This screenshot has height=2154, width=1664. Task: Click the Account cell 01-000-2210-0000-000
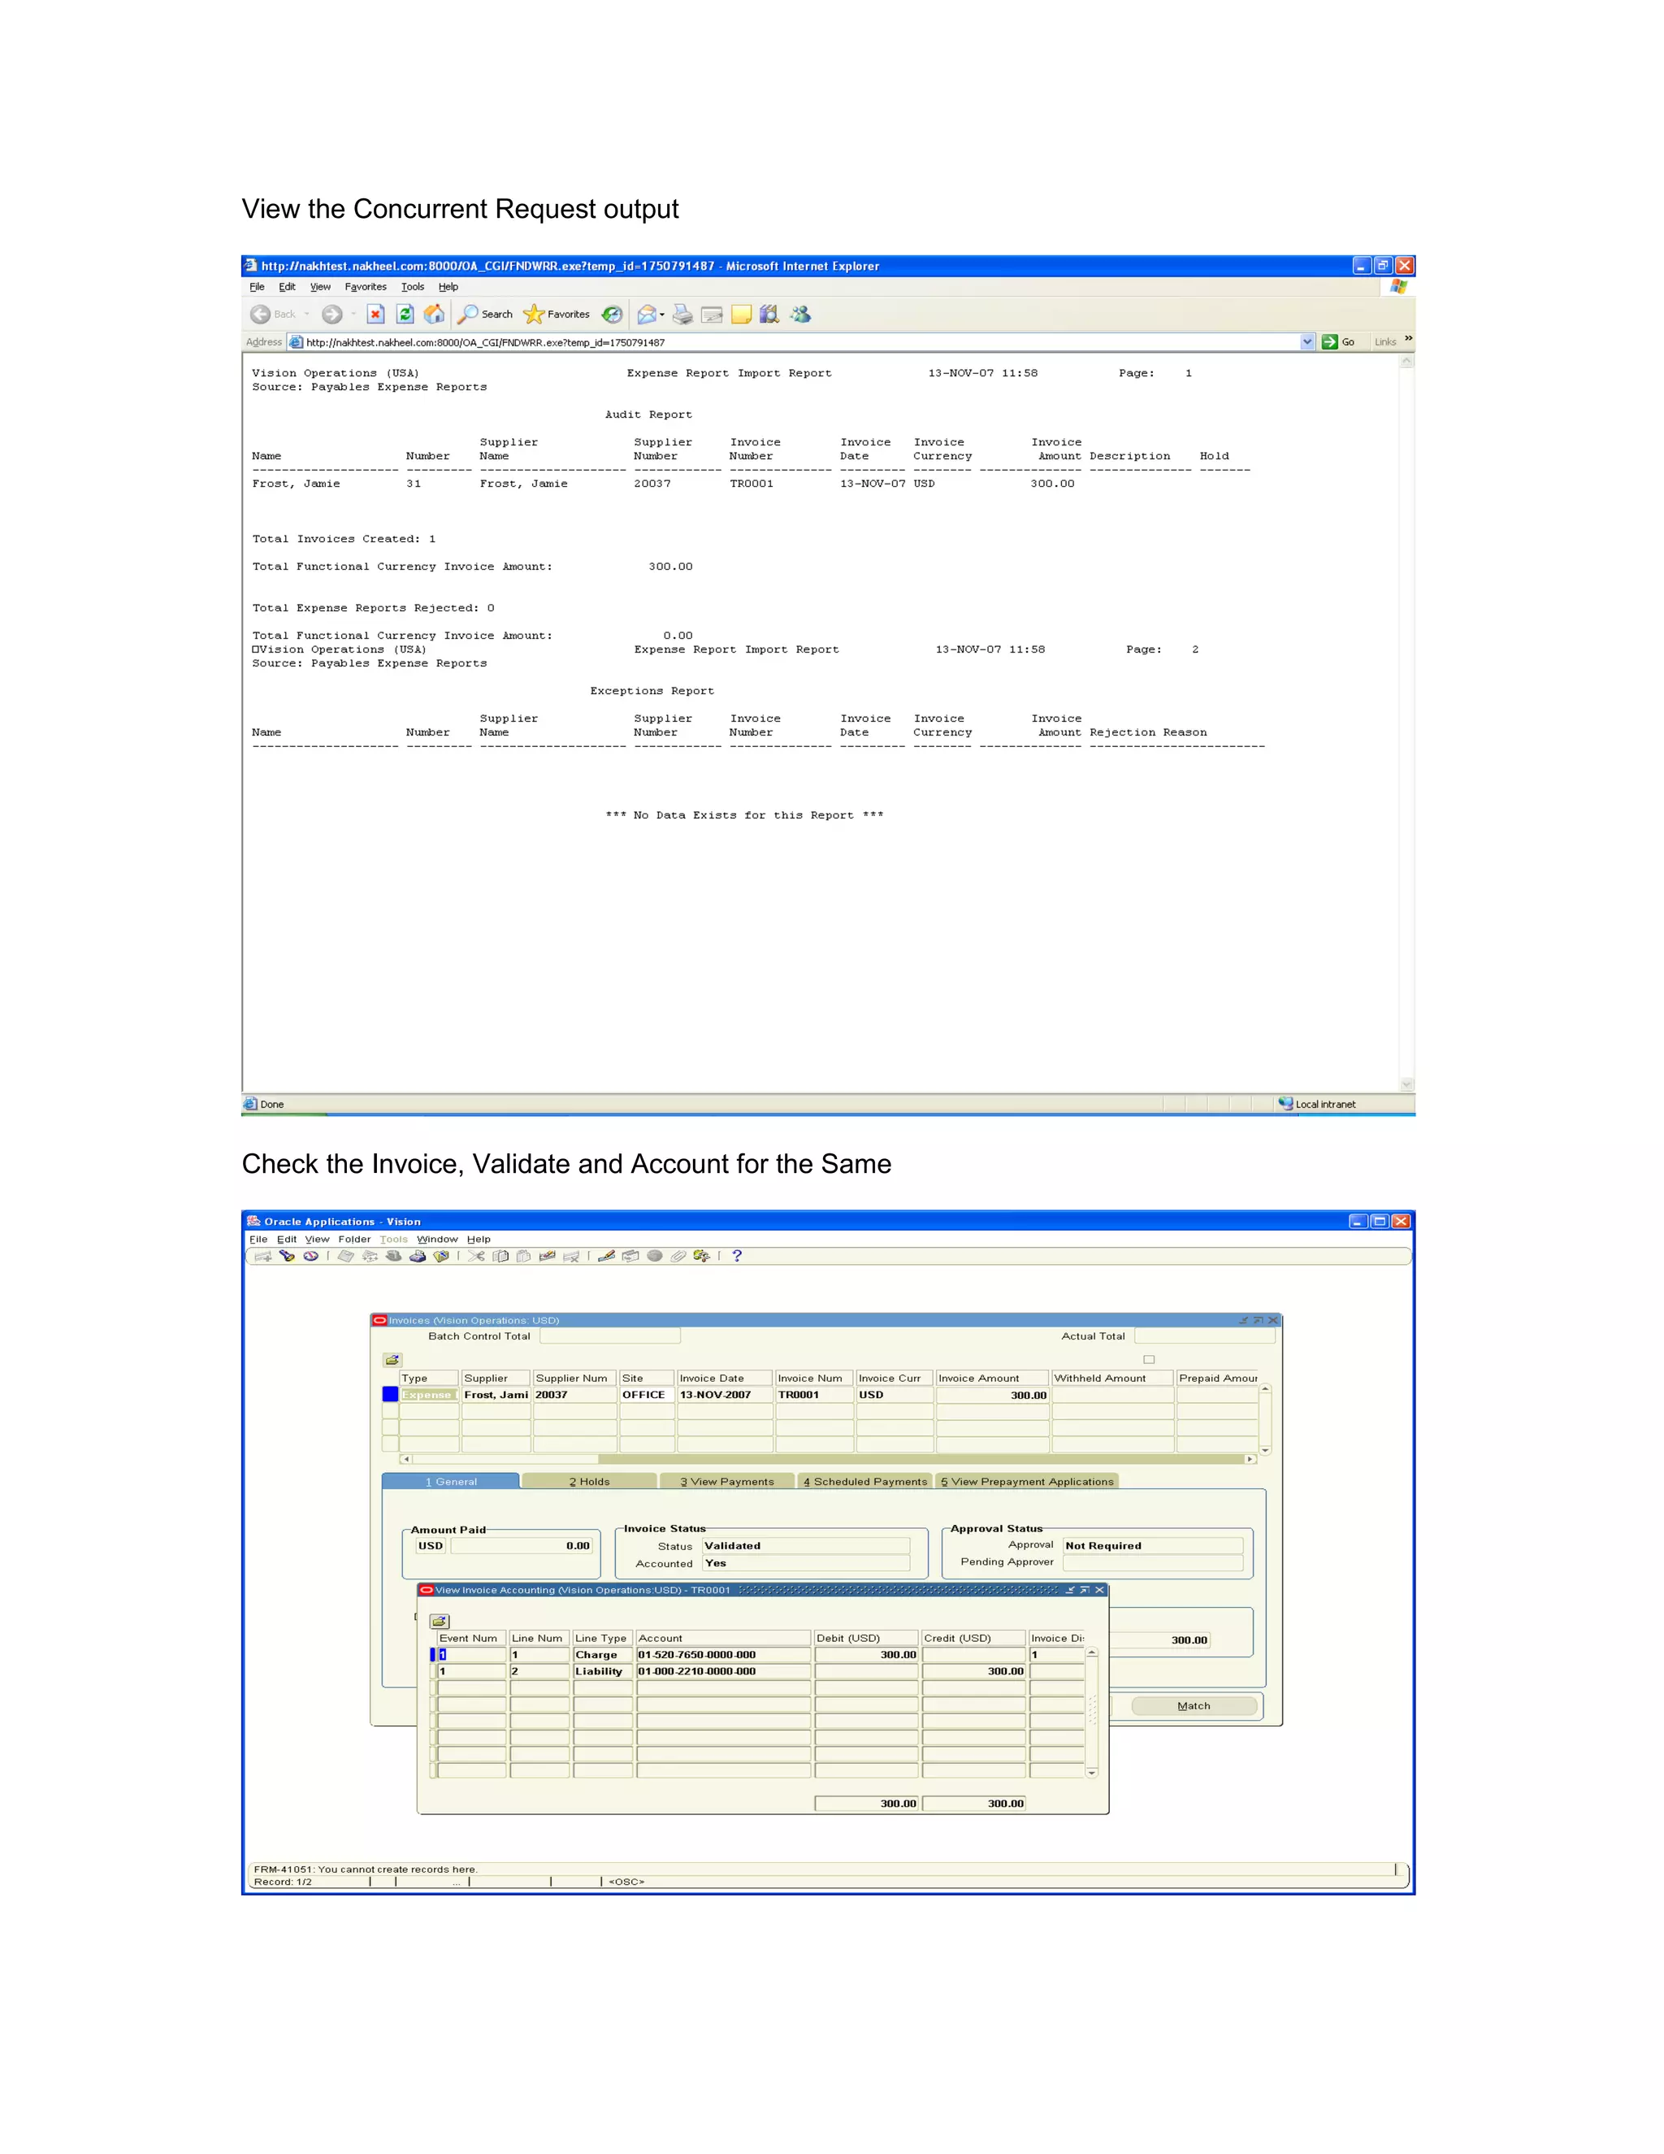click(x=724, y=1672)
